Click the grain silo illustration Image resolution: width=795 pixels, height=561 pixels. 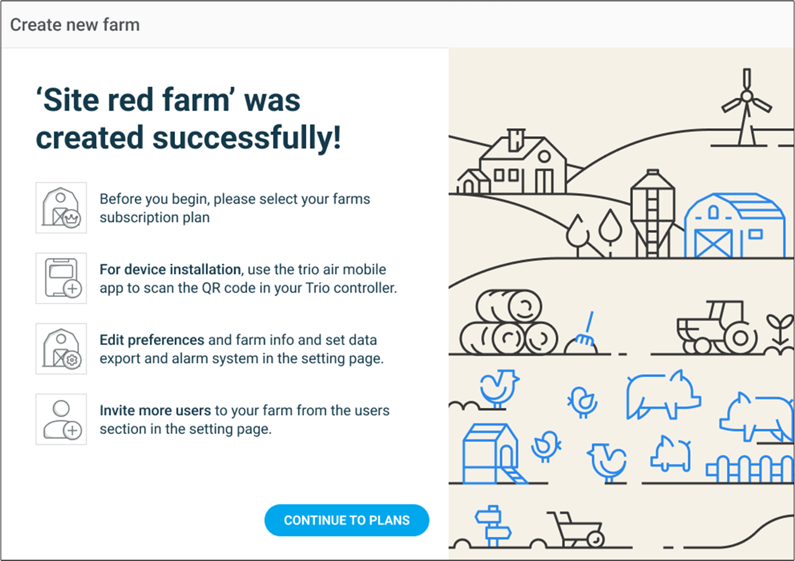(x=652, y=214)
